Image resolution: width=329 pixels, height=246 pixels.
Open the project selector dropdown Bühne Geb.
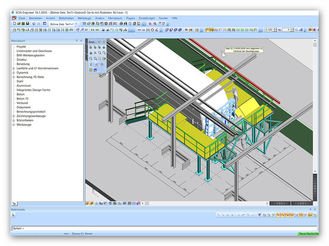[76, 24]
